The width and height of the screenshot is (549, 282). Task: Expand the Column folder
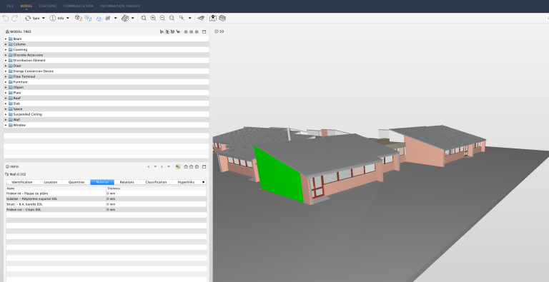pos(6,44)
